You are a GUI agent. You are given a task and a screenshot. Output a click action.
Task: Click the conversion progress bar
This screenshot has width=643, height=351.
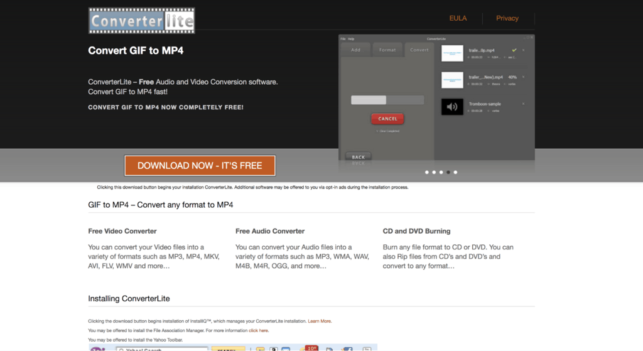click(x=387, y=100)
